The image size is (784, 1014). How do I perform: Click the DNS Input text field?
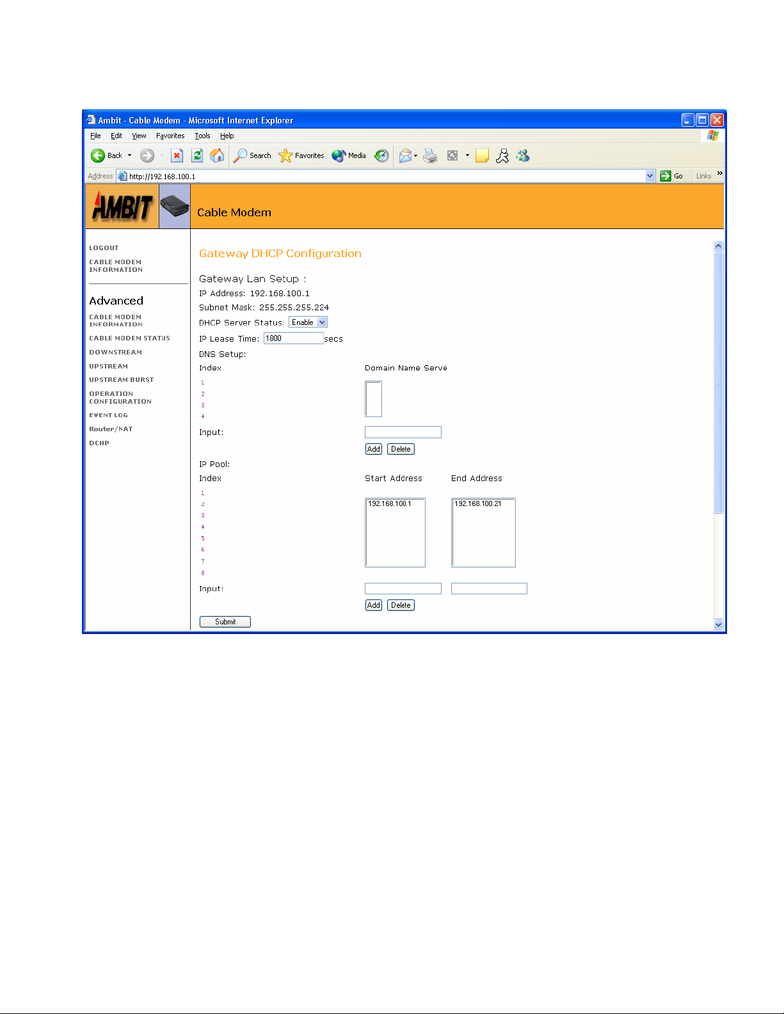(403, 432)
